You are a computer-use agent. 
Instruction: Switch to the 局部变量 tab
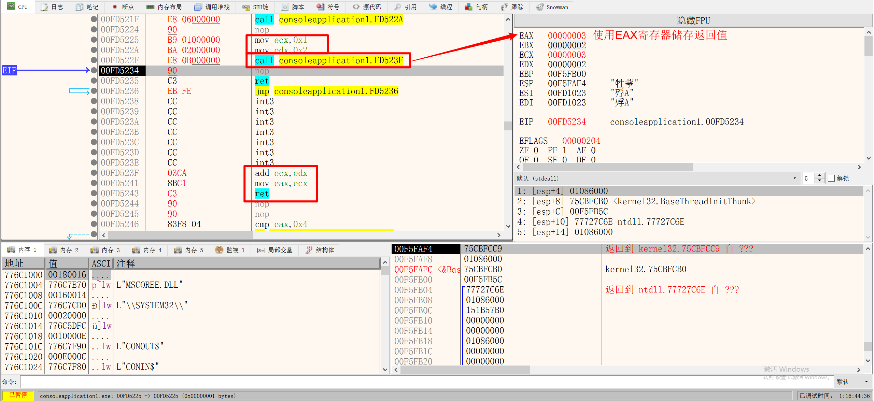point(275,250)
